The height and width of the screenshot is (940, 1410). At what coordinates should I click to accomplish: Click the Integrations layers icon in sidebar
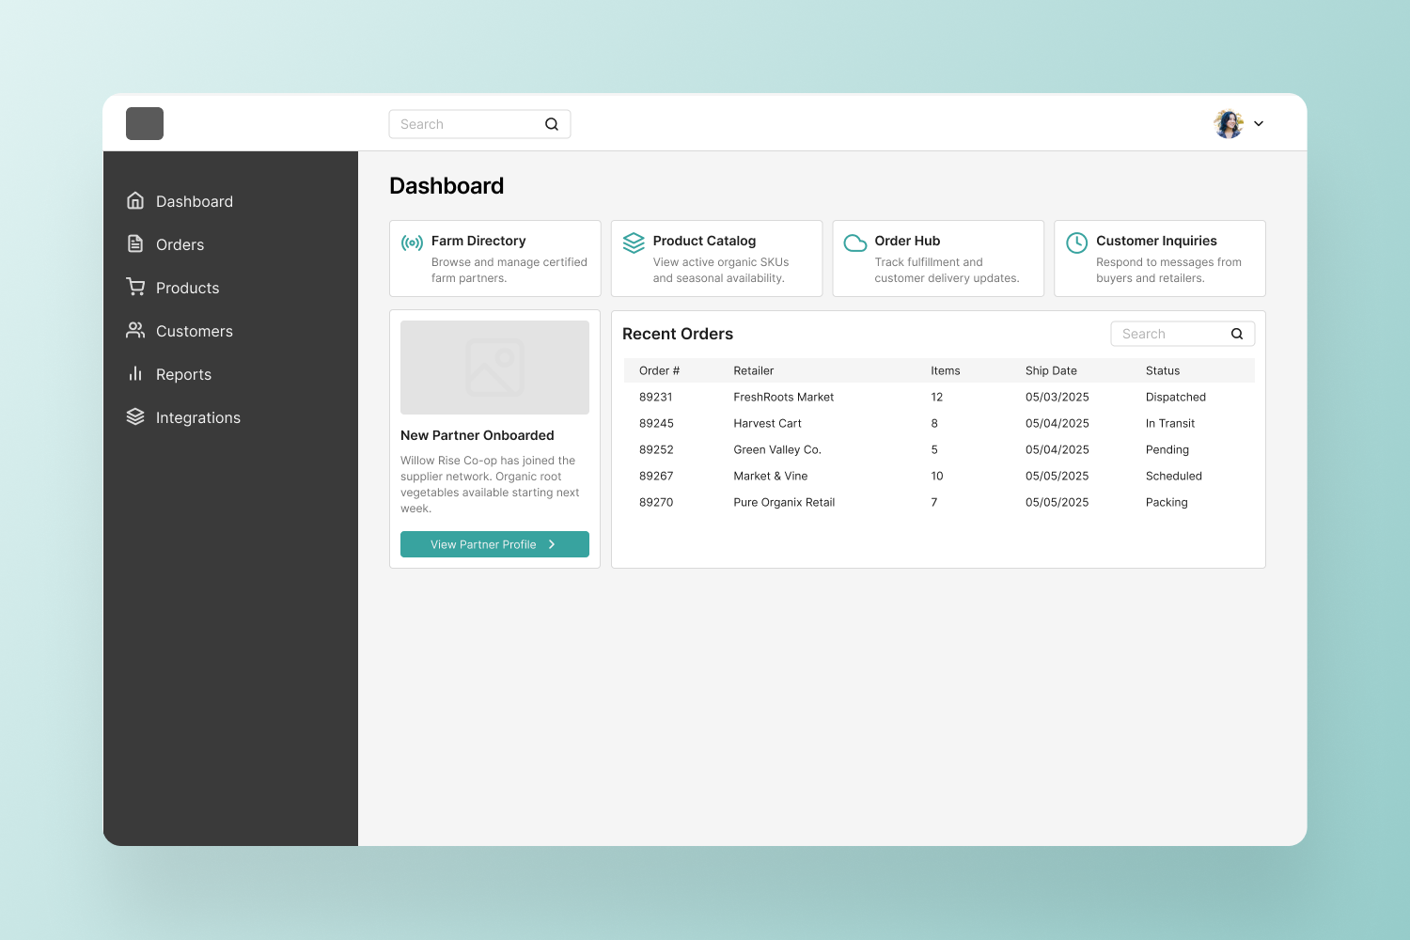click(x=135, y=416)
